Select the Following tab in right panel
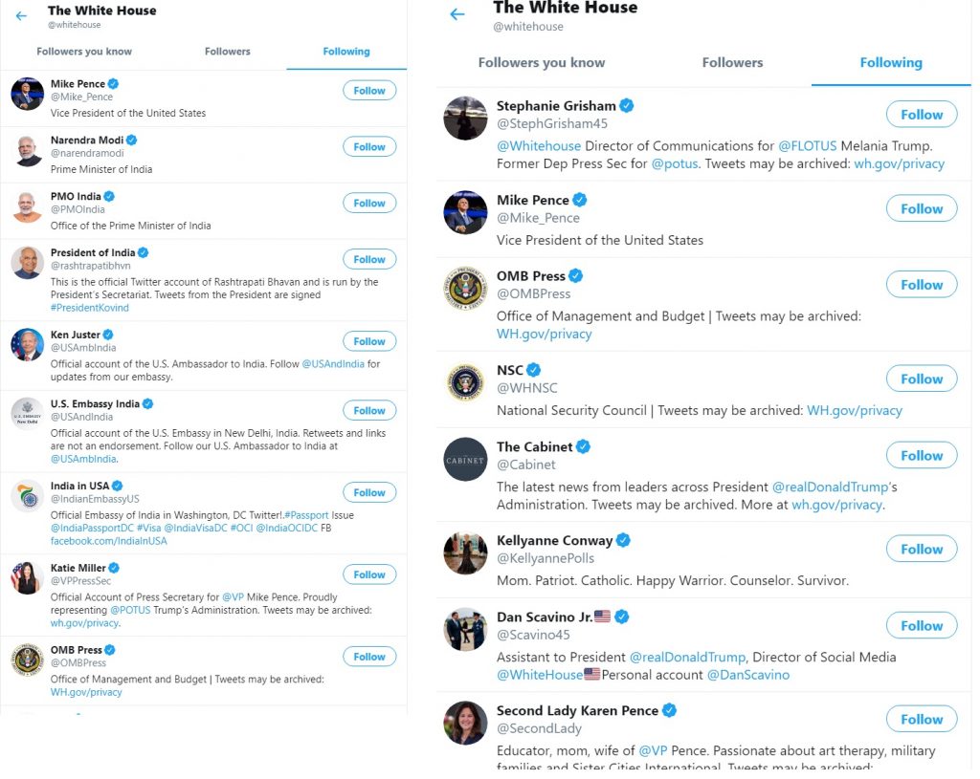Image resolution: width=980 pixels, height=779 pixels. pyautogui.click(x=891, y=62)
